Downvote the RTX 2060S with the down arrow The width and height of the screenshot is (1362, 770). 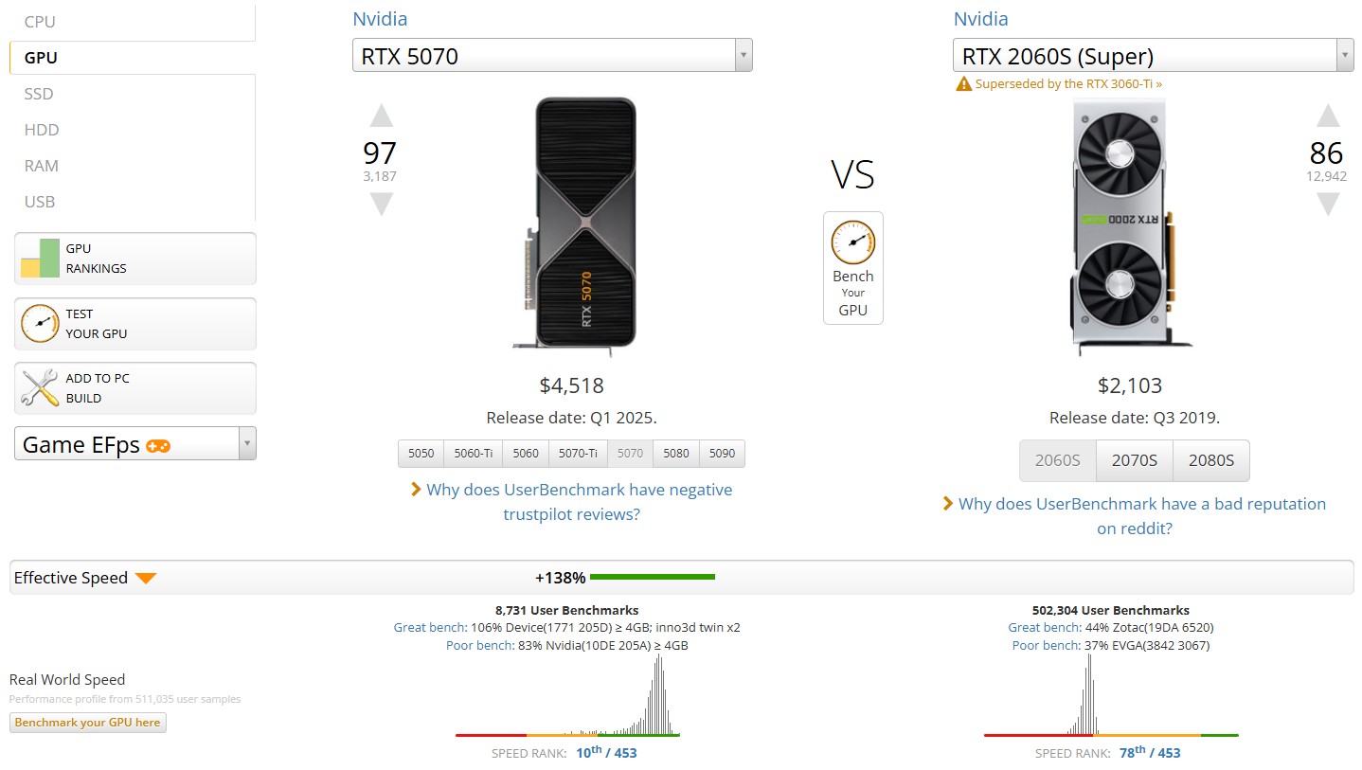[1328, 204]
